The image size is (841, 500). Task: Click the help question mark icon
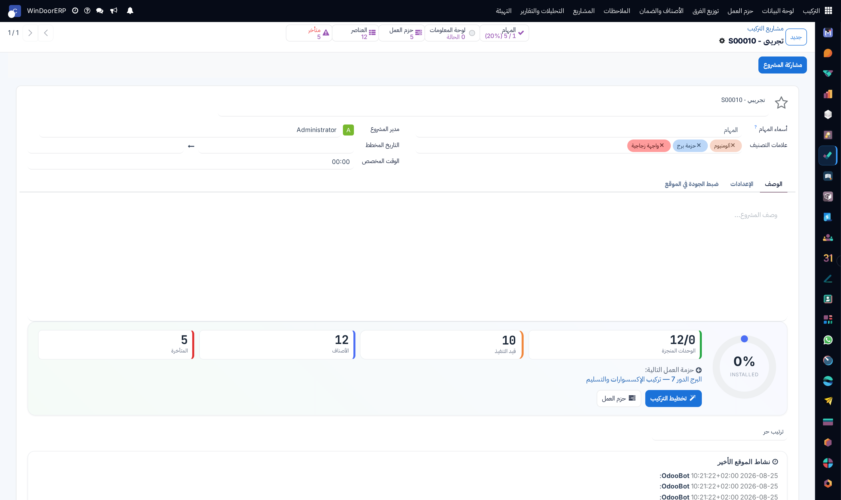coord(87,11)
